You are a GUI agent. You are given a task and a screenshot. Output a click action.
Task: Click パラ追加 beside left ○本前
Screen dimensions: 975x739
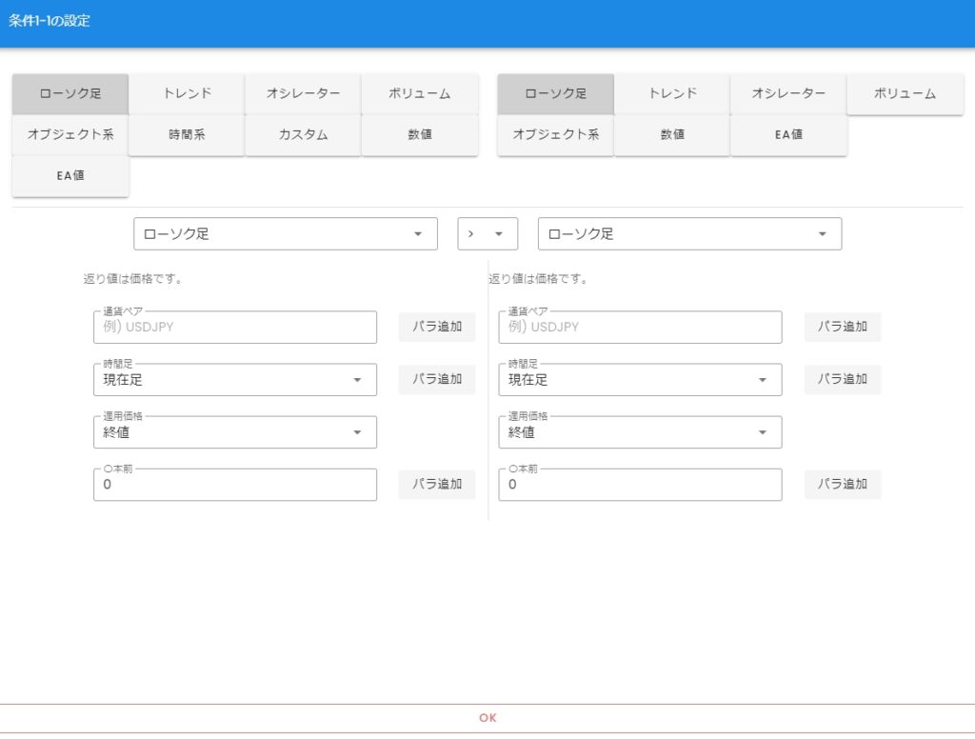[x=437, y=484]
